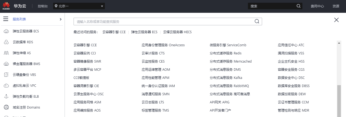Open 容器洞察引擎 CIE
This screenshot has height=117, width=346.
pos(86,86)
